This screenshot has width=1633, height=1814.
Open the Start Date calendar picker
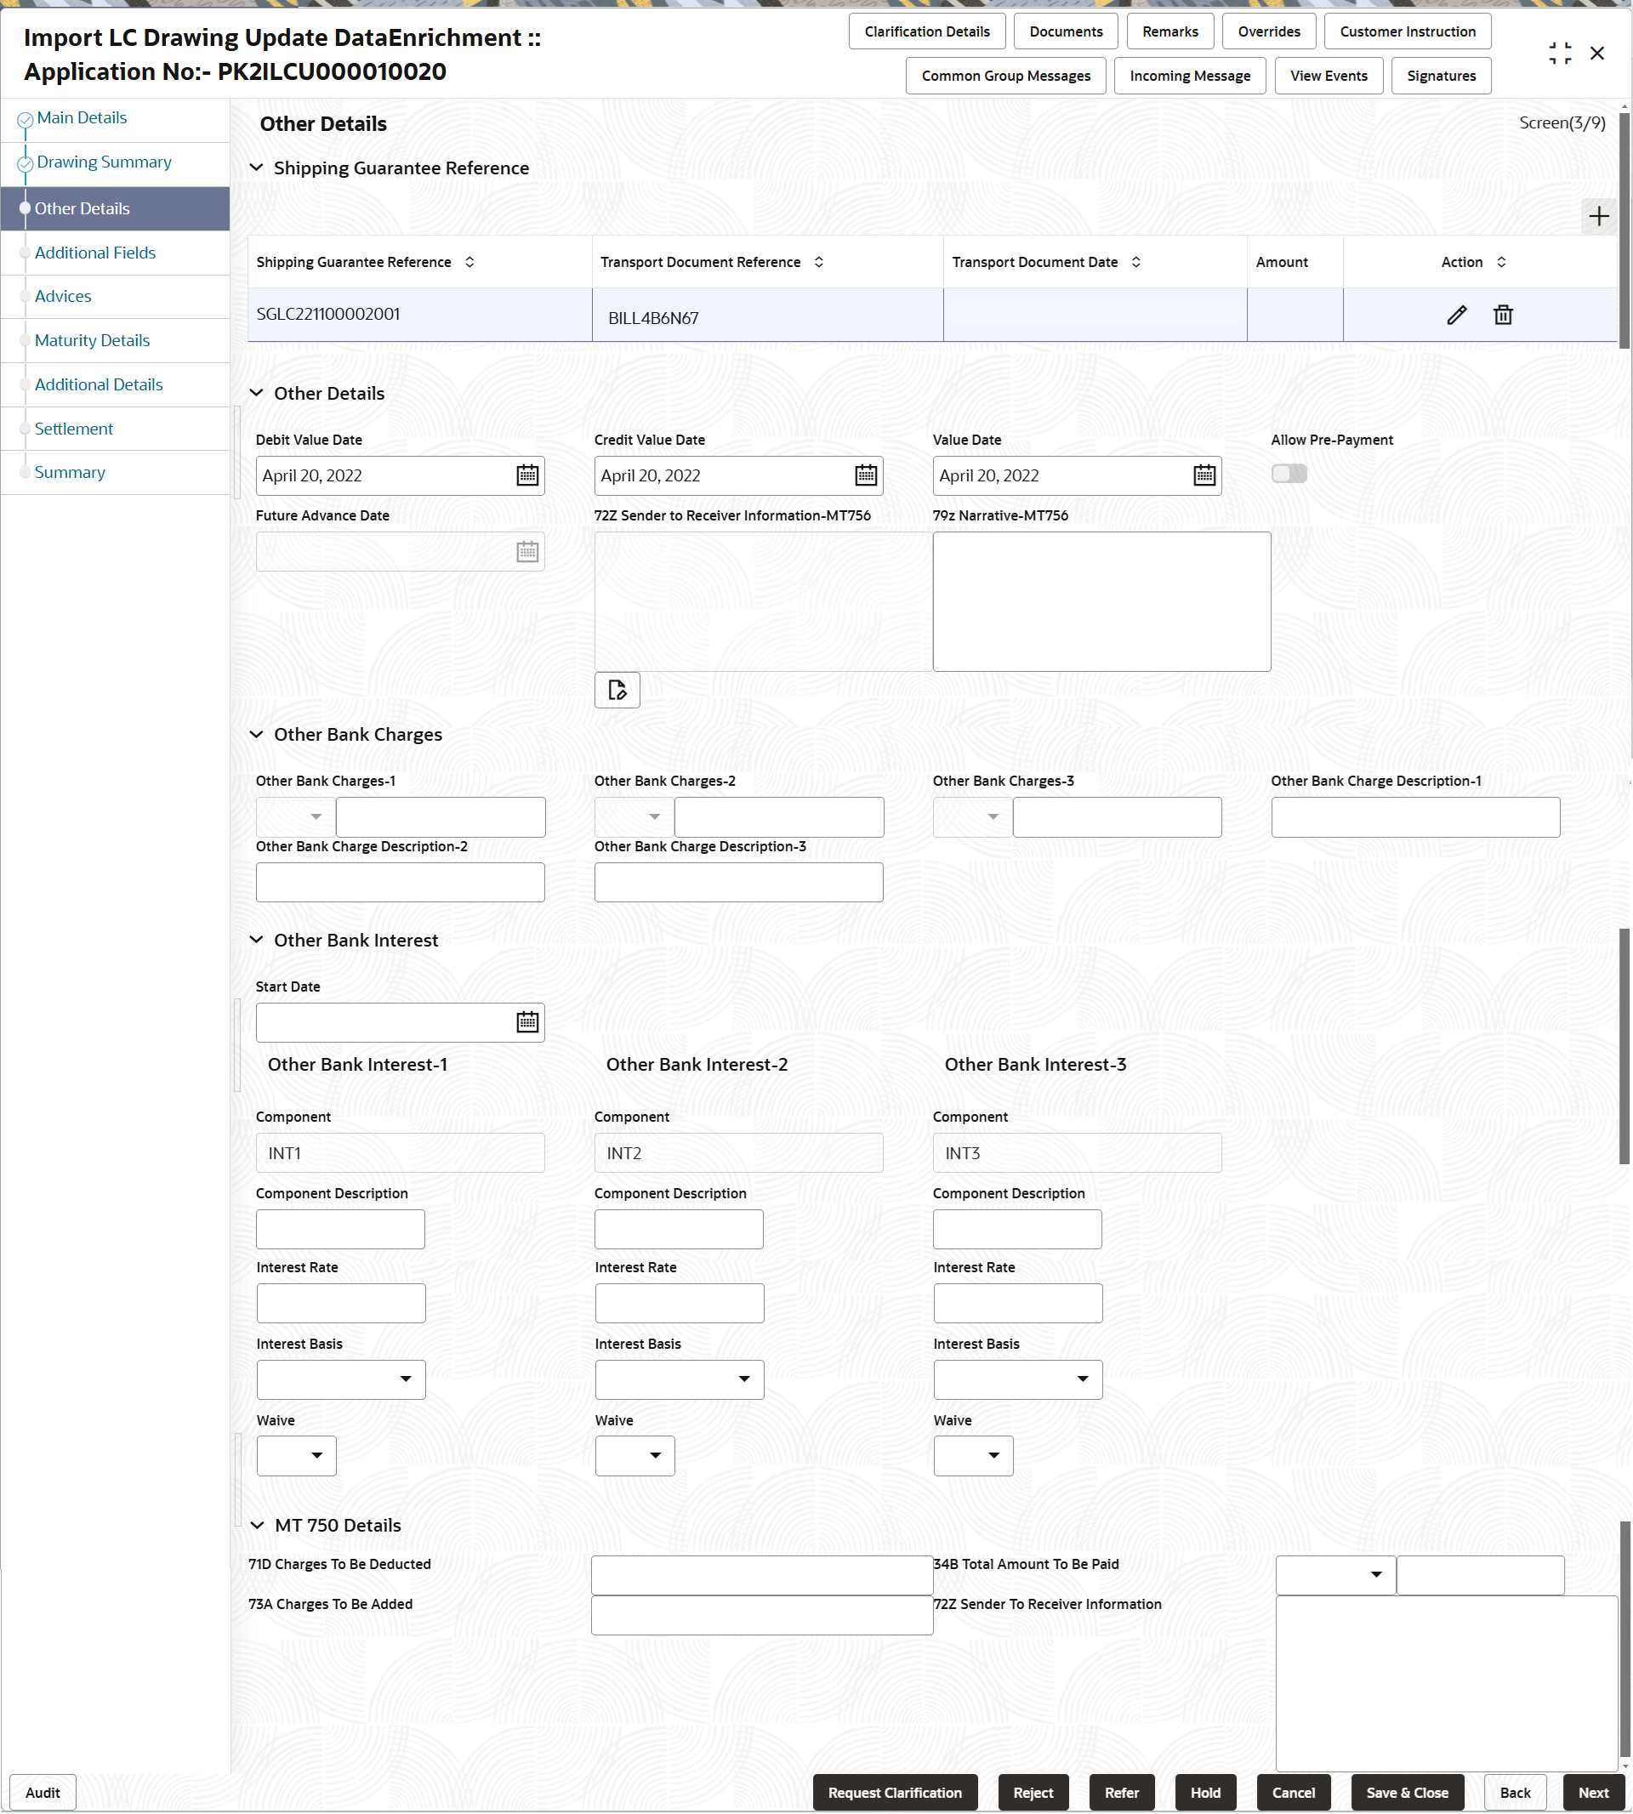(x=527, y=1022)
